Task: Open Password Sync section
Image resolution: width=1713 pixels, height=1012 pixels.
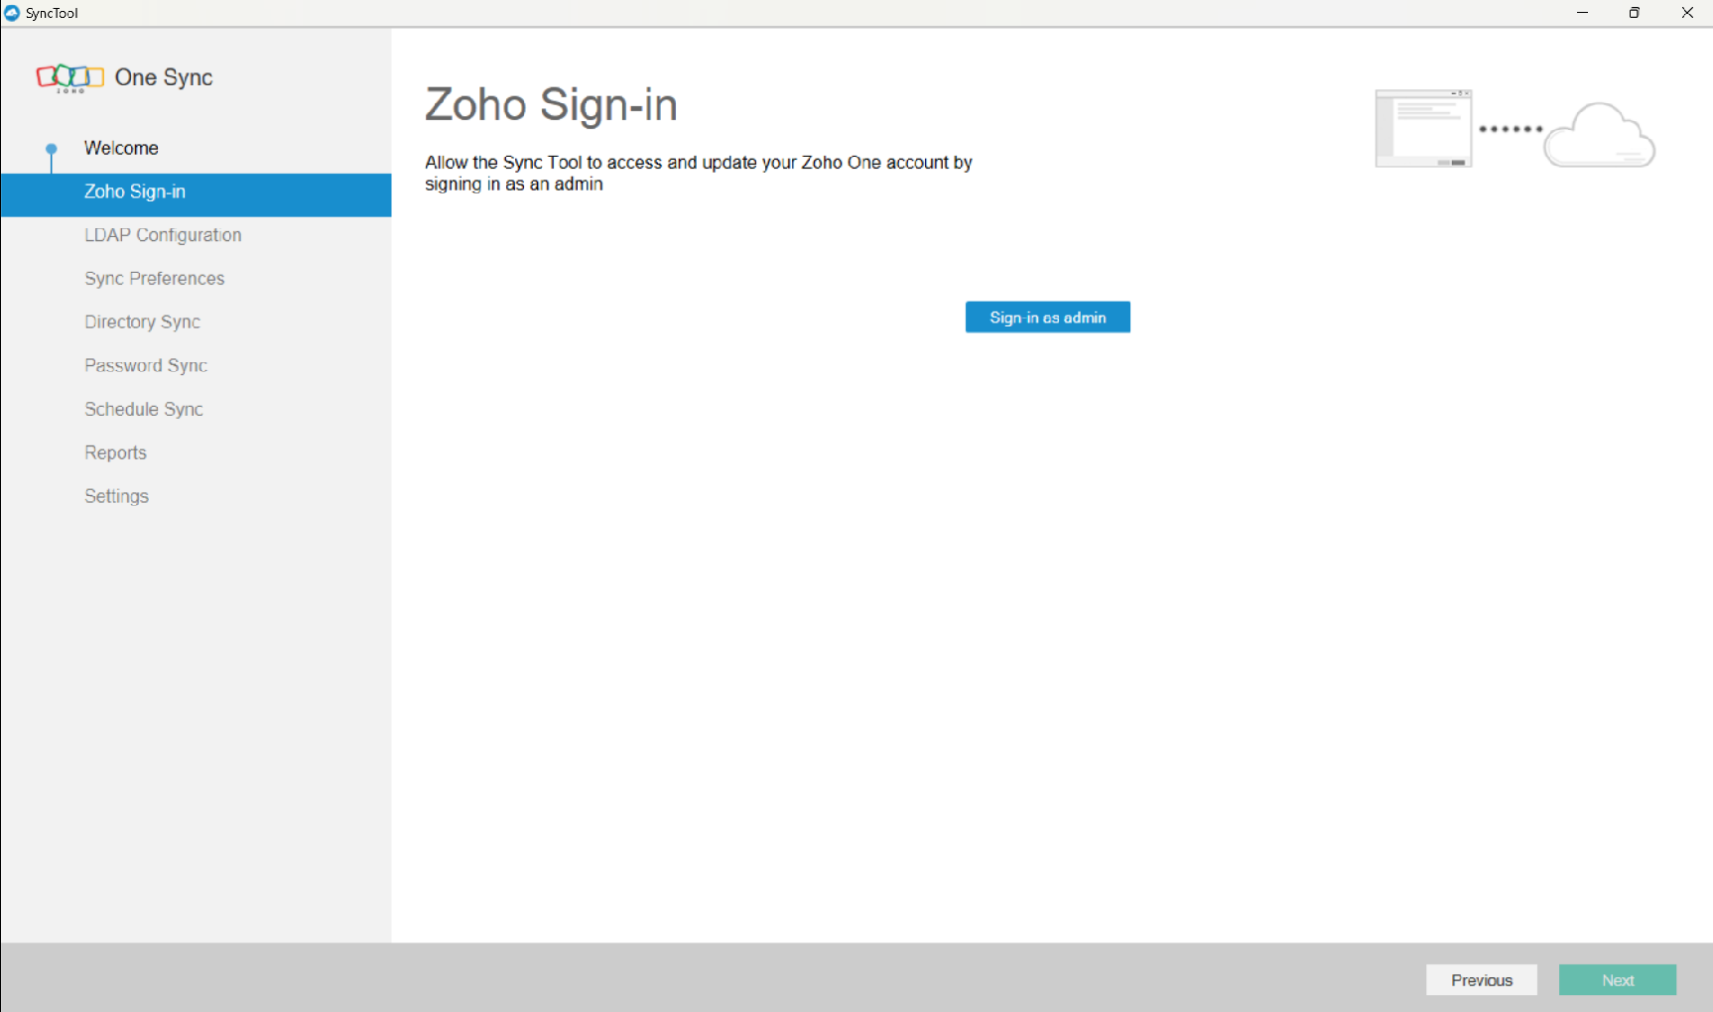Action: (146, 366)
